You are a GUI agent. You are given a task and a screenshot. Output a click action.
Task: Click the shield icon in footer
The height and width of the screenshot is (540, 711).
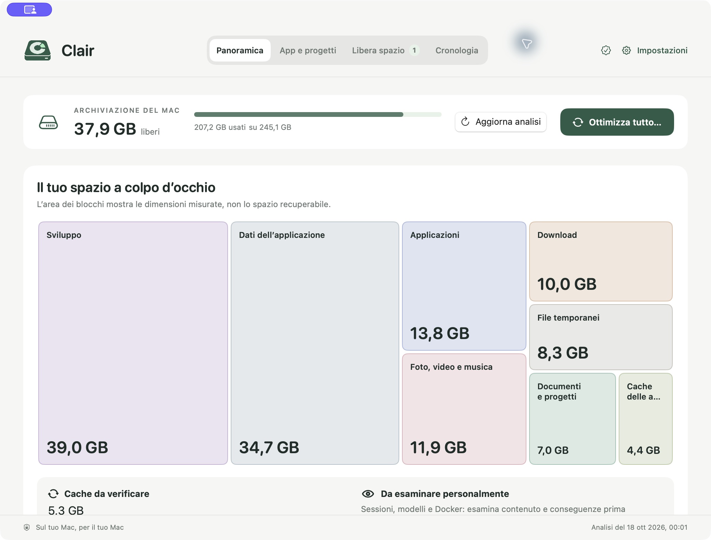pyautogui.click(x=27, y=527)
